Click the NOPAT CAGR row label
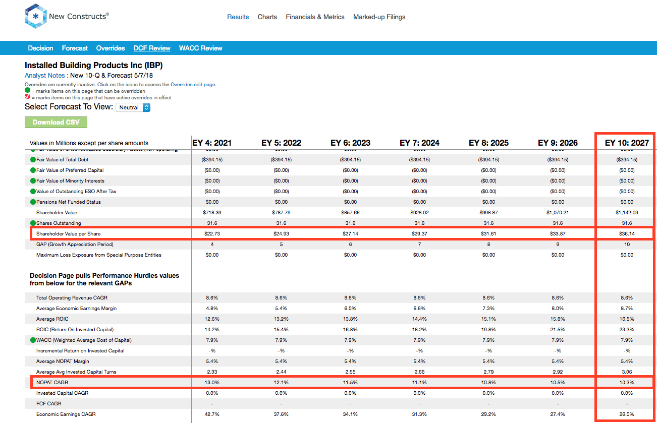Viewport: 657px width, 423px height. [52, 382]
